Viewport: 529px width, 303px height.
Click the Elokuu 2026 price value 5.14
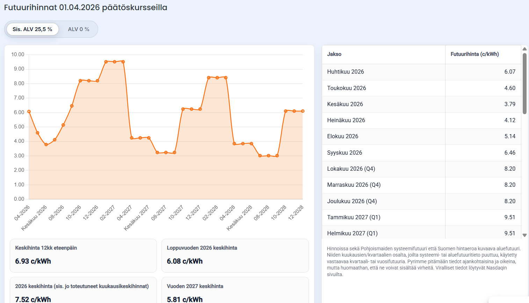[x=509, y=136]
